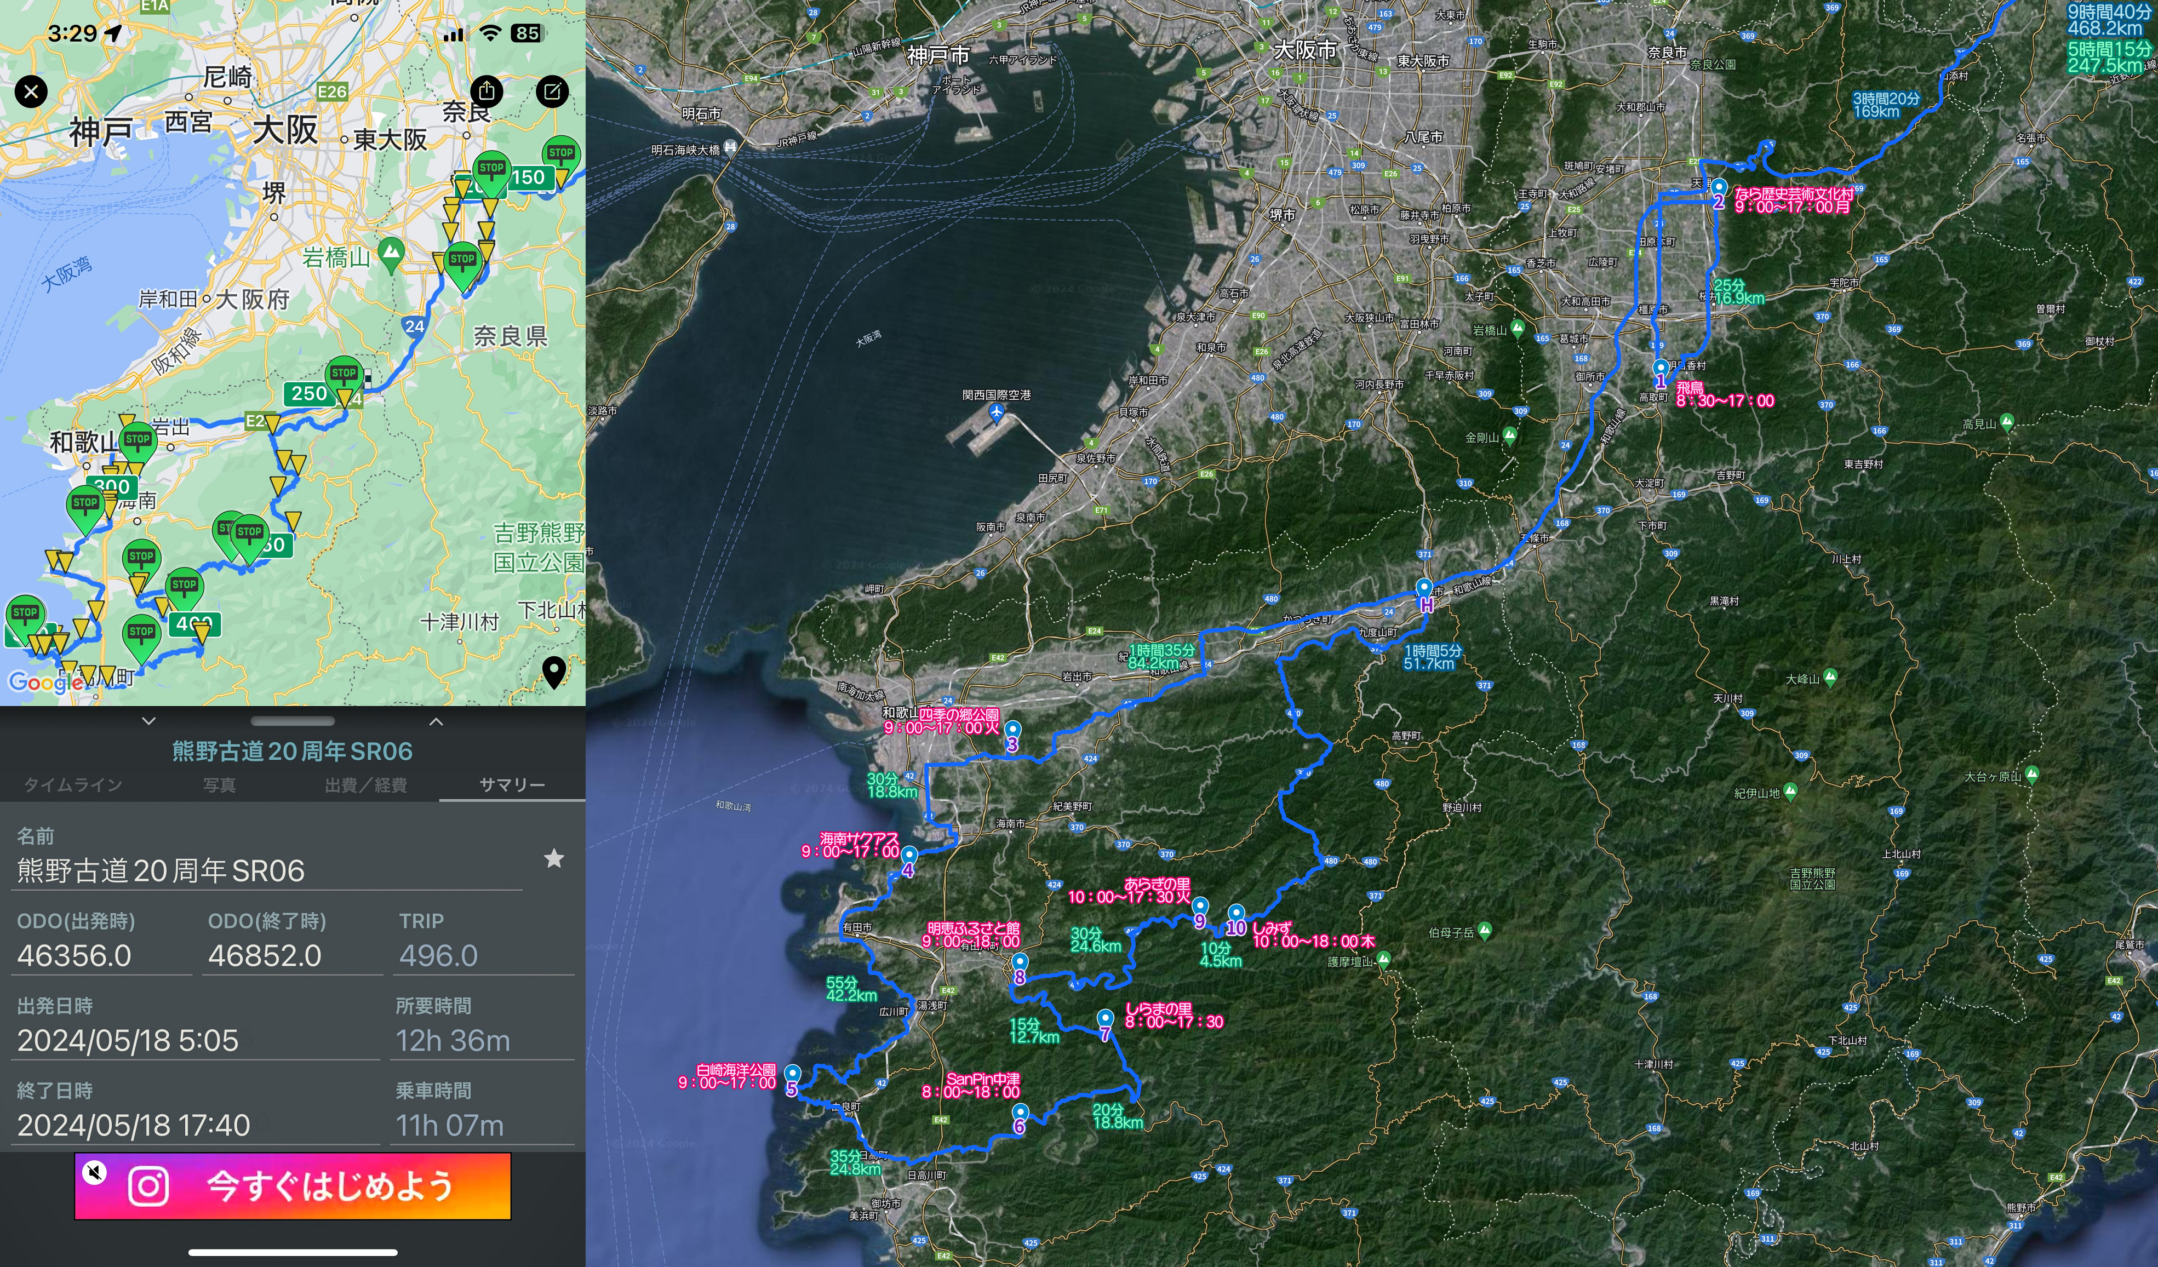Click waypoint 2 pin なら歴史芸術文化村

pyautogui.click(x=1719, y=189)
